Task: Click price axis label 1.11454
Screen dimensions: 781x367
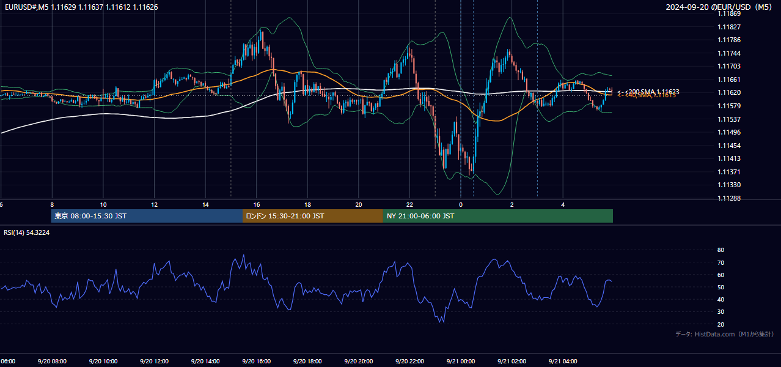Action: tap(730, 146)
